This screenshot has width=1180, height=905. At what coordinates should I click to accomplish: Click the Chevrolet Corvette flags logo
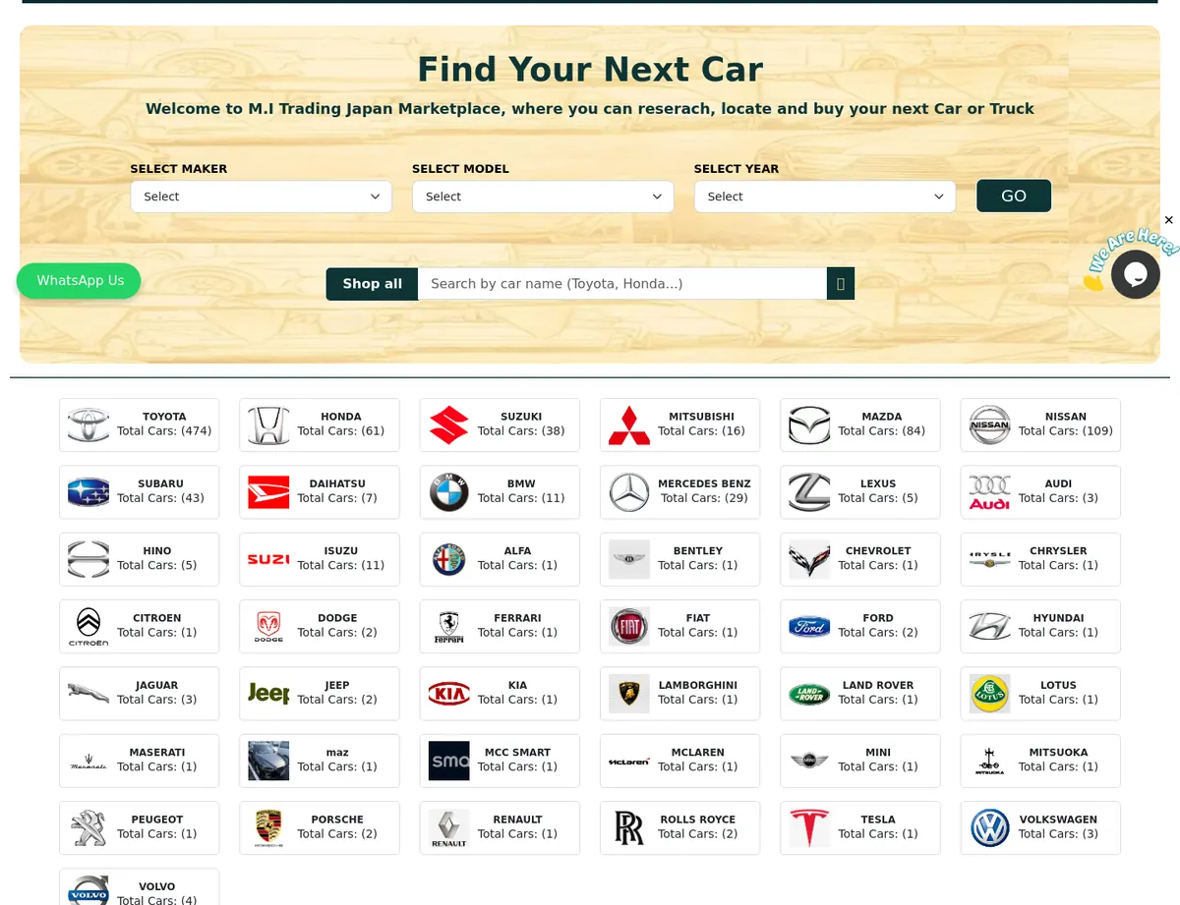point(809,559)
